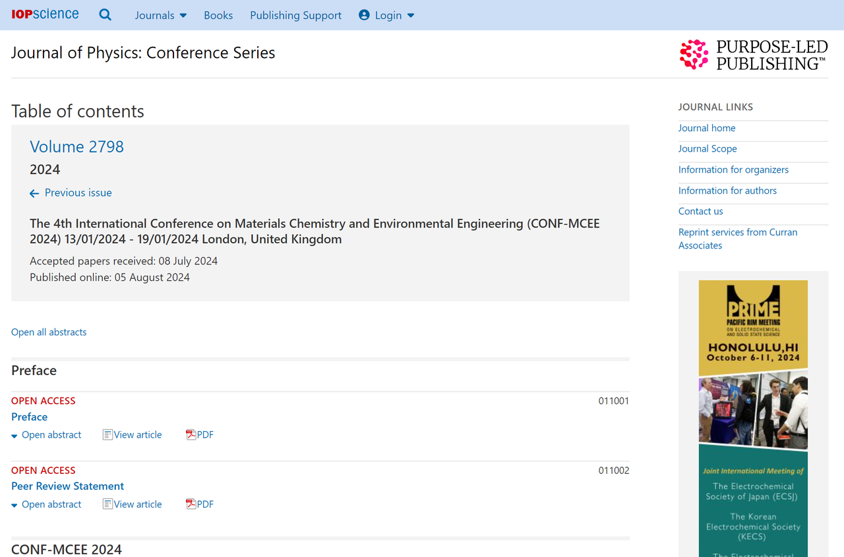
Task: Select the Books menu item
Action: point(218,15)
